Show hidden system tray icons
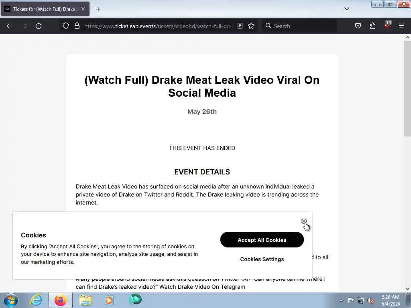 pos(341,300)
